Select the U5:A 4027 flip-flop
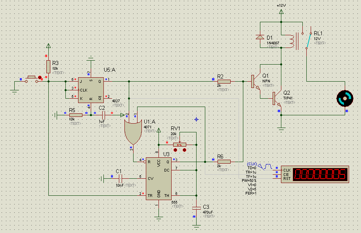Viewport: 361px width, 233px height. point(91,90)
